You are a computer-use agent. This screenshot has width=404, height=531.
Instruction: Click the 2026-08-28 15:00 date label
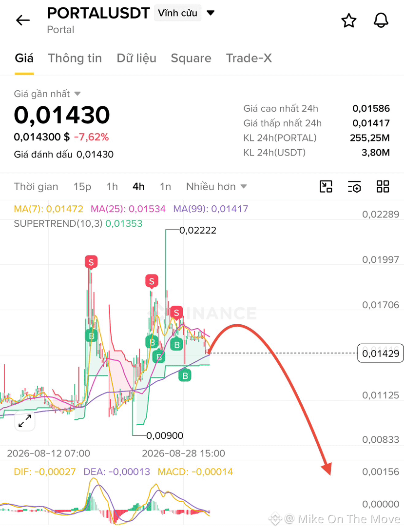183,453
